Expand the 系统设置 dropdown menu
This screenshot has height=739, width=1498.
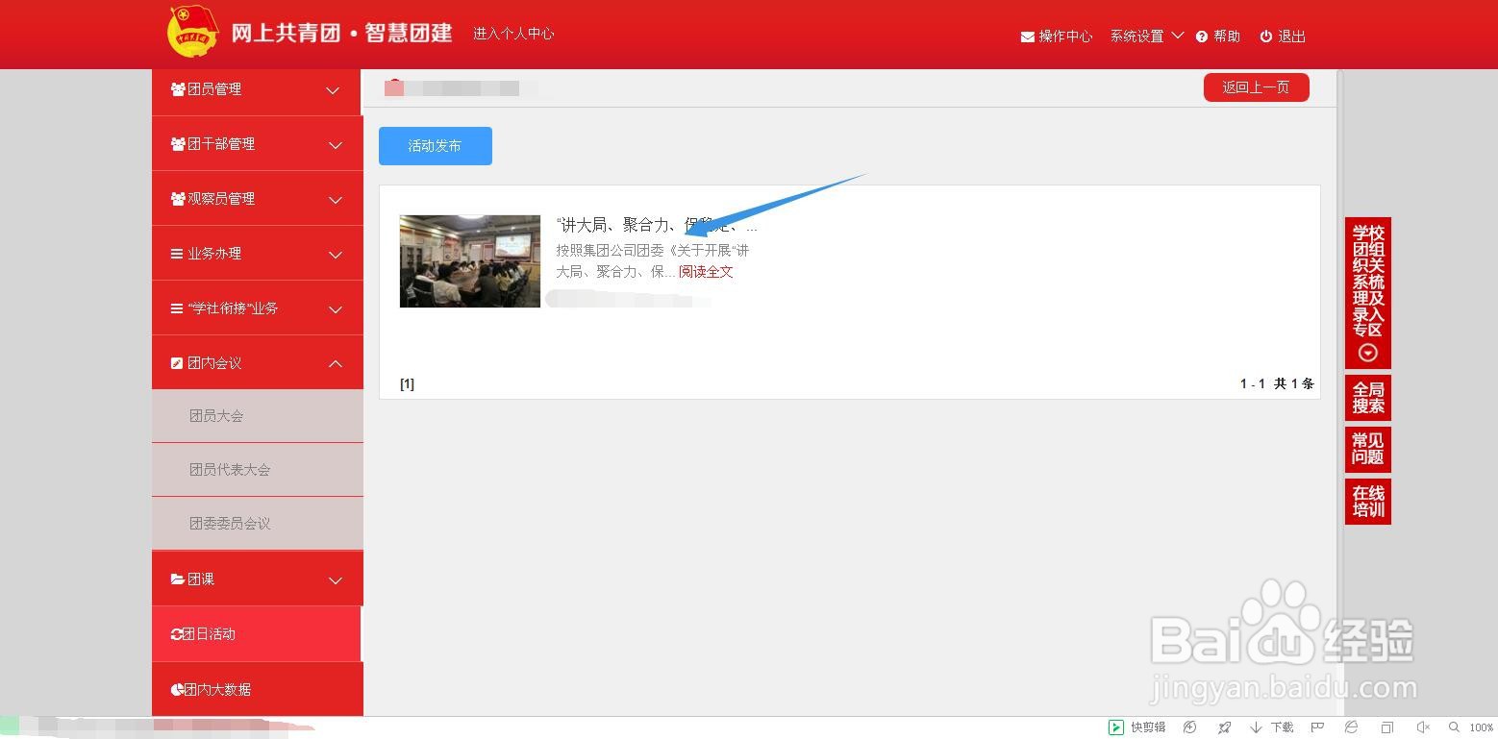(1146, 36)
